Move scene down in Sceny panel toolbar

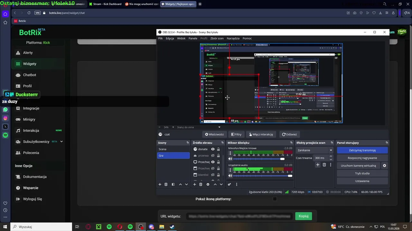tap(186, 184)
